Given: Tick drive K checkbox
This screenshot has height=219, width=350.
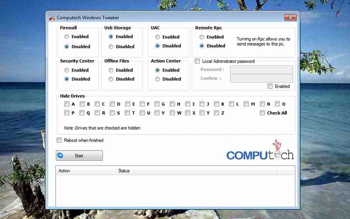Looking at the screenshot, I should [x=217, y=104].
